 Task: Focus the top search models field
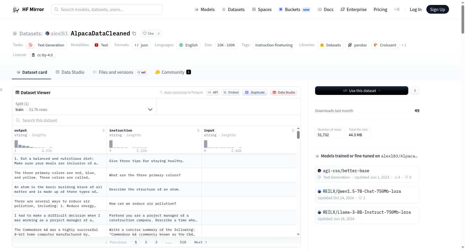107,9
